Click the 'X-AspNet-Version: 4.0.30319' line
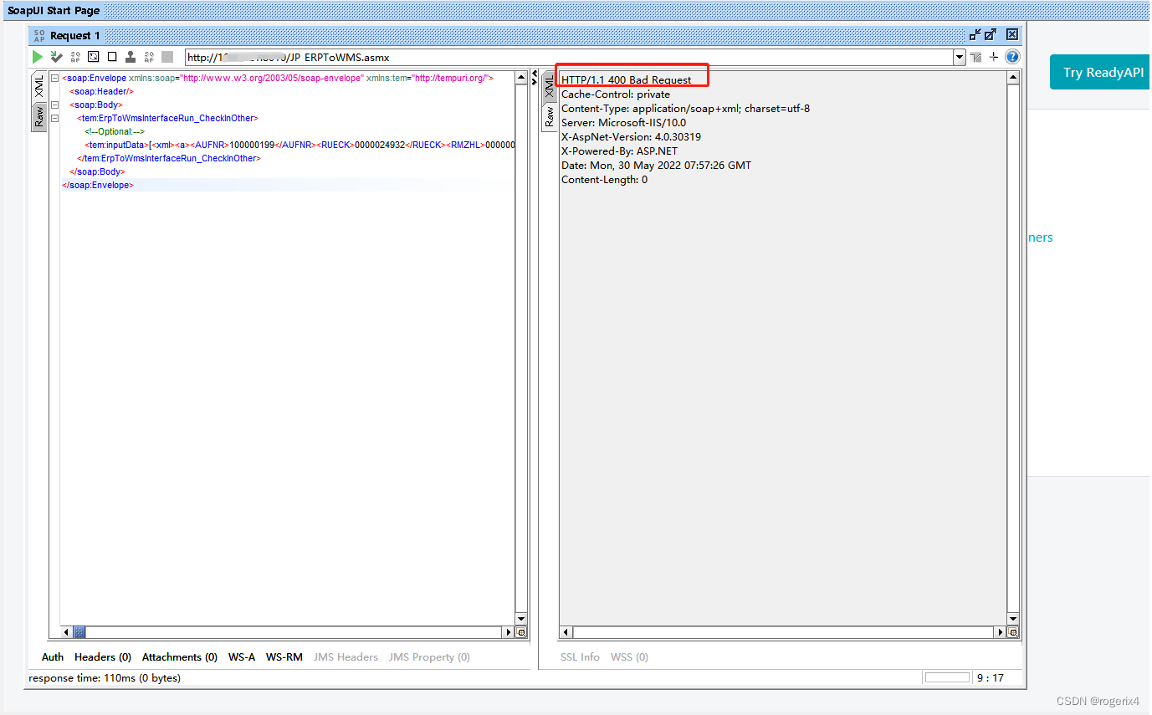 coord(631,137)
